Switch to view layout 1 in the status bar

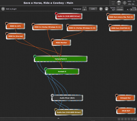(119, 119)
